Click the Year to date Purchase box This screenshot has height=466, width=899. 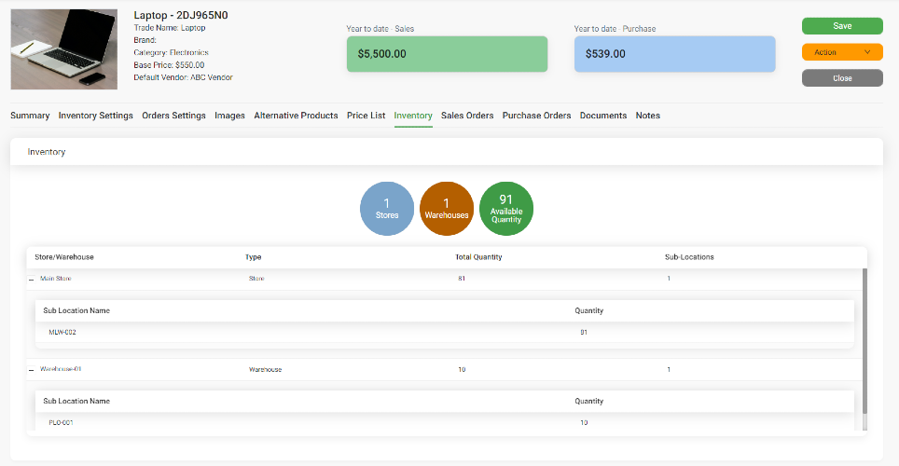(x=675, y=54)
